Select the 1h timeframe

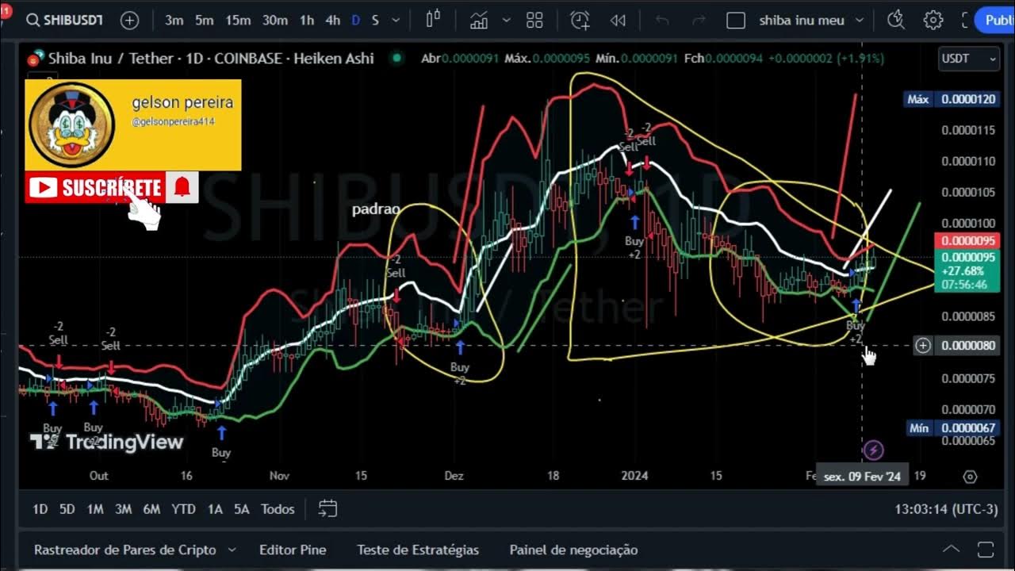[307, 20]
